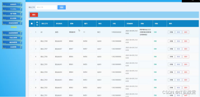Expand 疾病预警管理 sidebar menu

pos(12,33)
